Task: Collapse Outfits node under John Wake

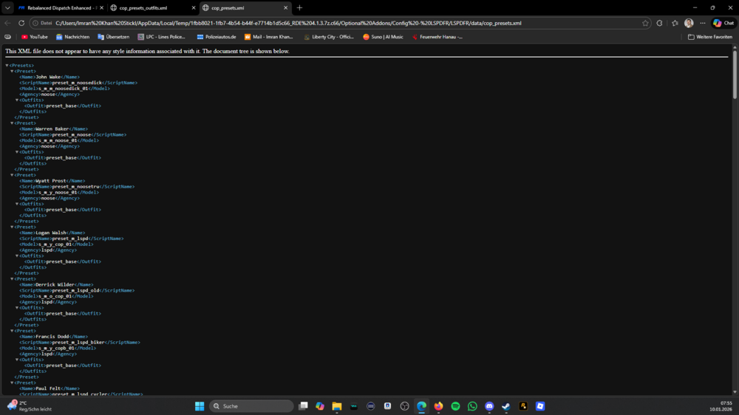Action: (x=17, y=100)
